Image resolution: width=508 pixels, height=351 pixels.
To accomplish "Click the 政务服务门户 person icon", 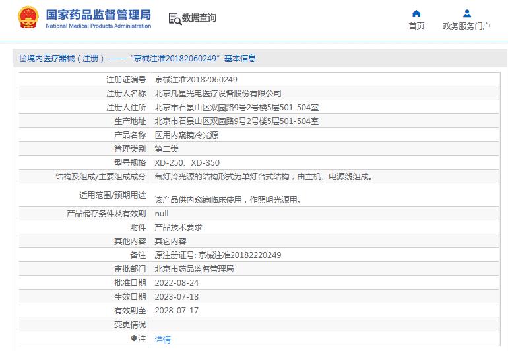I will click(467, 13).
